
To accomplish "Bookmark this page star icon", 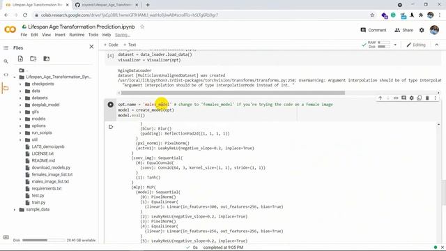I will point(372,15).
